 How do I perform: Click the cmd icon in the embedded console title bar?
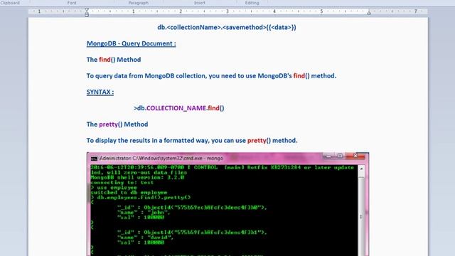coord(94,159)
